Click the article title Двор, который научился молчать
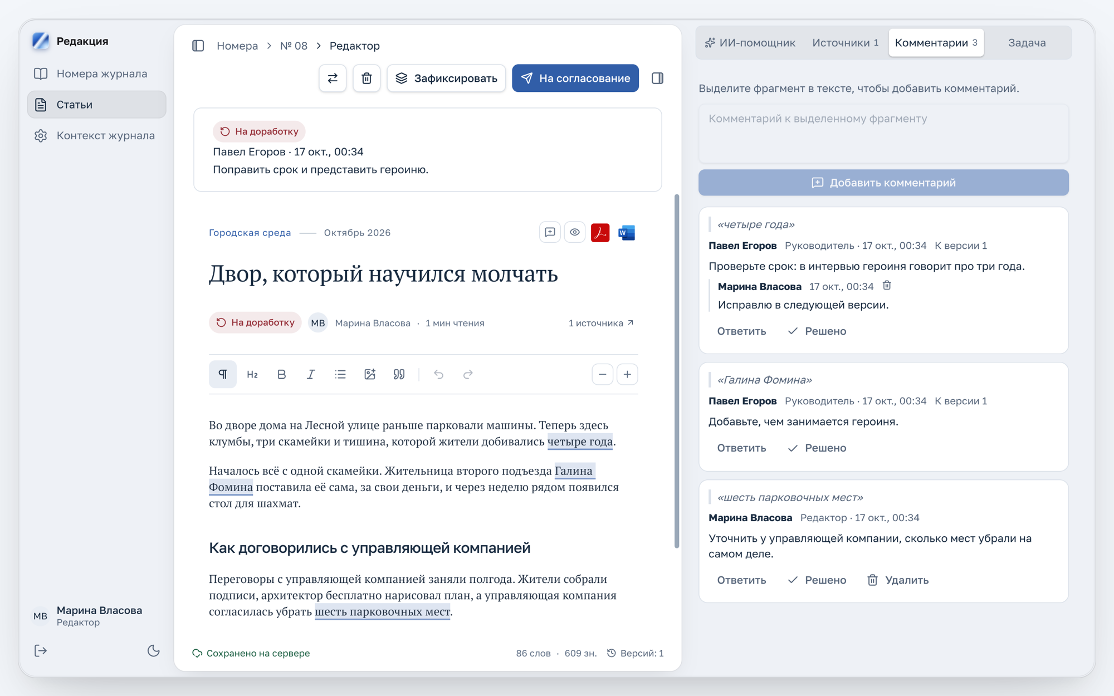1114x696 pixels. click(383, 274)
